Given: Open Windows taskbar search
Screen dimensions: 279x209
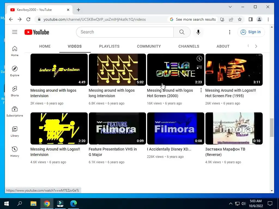Looking at the screenshot, I should point(20,204).
